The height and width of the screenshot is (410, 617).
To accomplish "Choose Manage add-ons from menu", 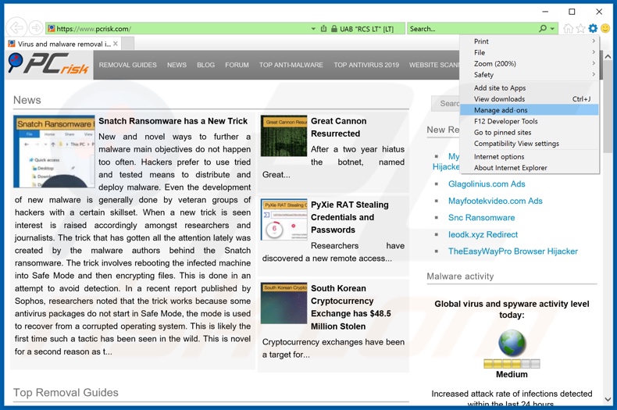I will [530, 110].
